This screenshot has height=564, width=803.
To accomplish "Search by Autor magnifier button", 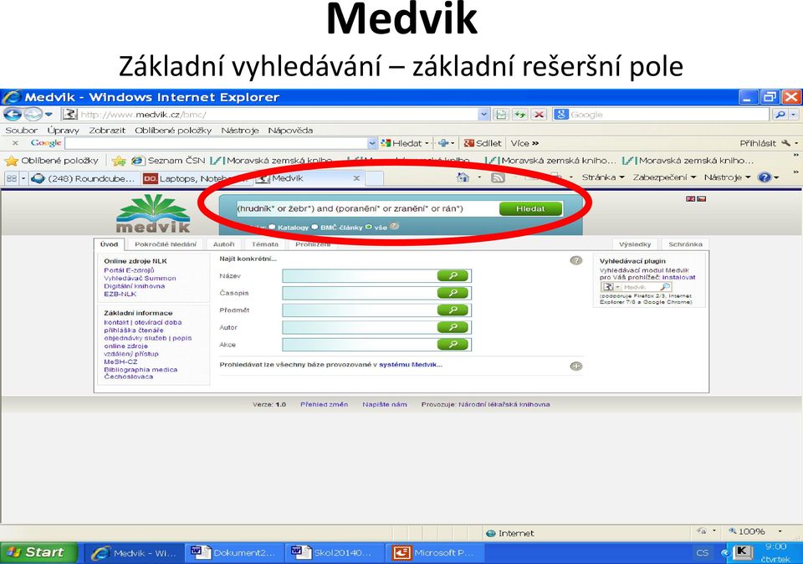I will pyautogui.click(x=453, y=327).
